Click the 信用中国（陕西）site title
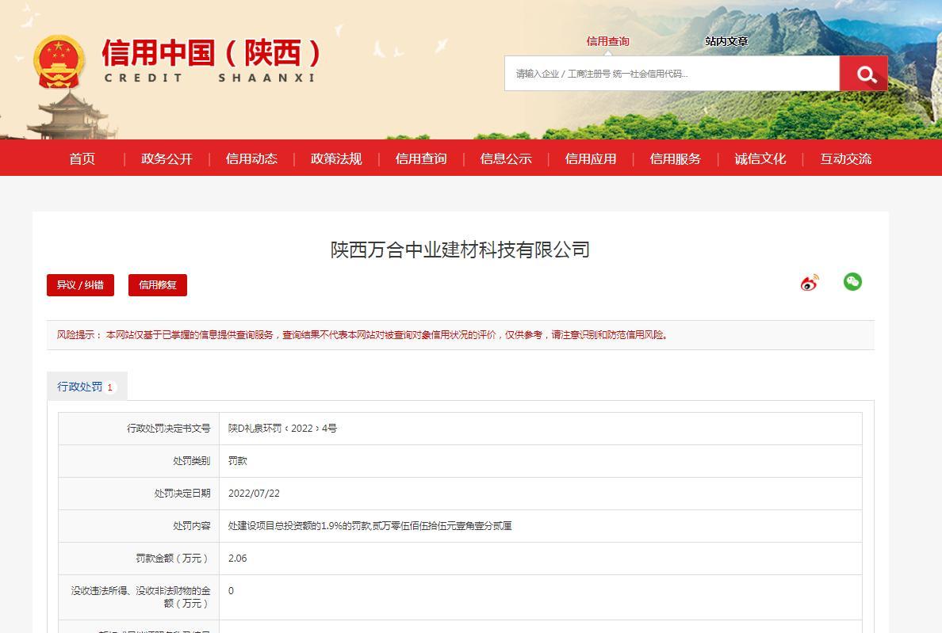Image resolution: width=942 pixels, height=633 pixels. tap(211, 53)
